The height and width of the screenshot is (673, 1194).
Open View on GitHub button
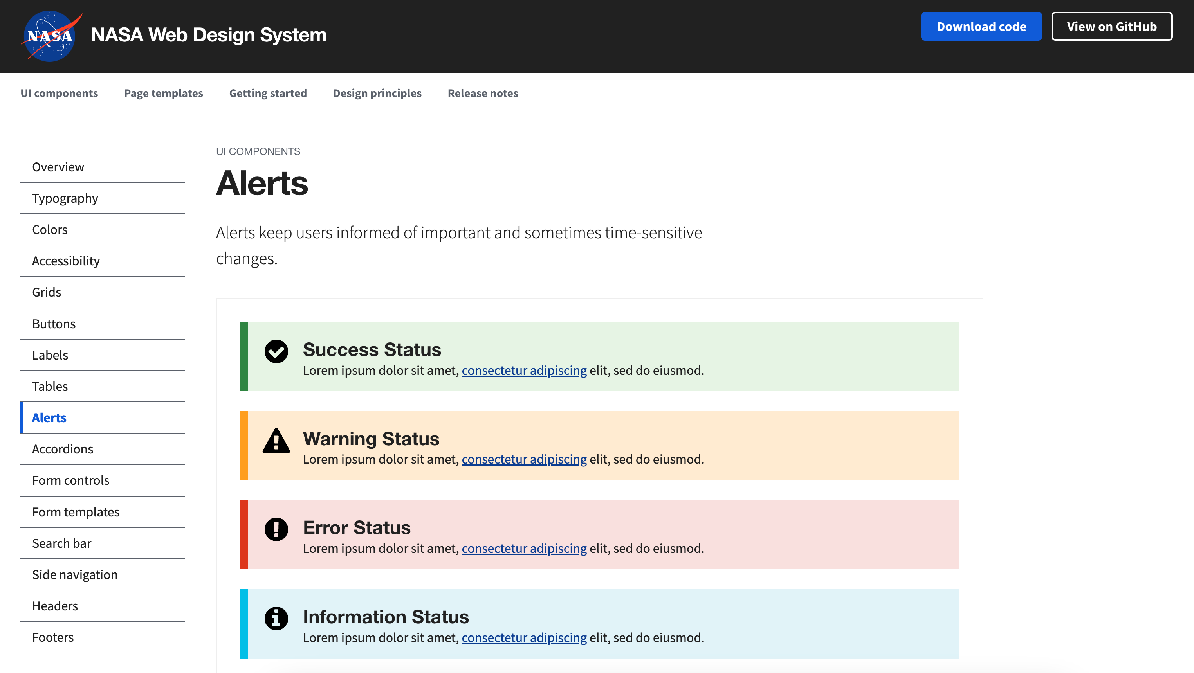click(1111, 26)
